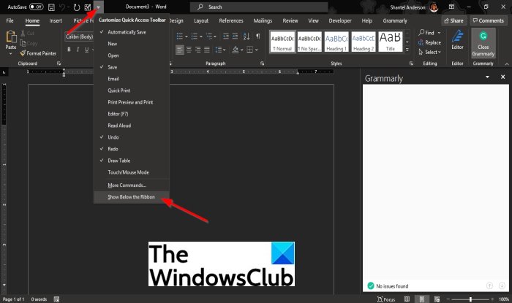Open the Grammarly pane options arrow
This screenshot has height=303, width=512.
(x=487, y=77)
